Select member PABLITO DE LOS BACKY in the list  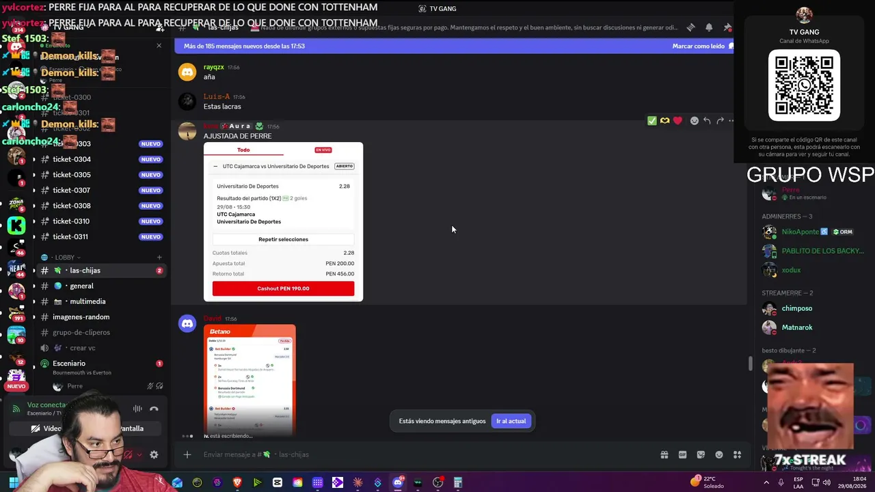point(823,251)
